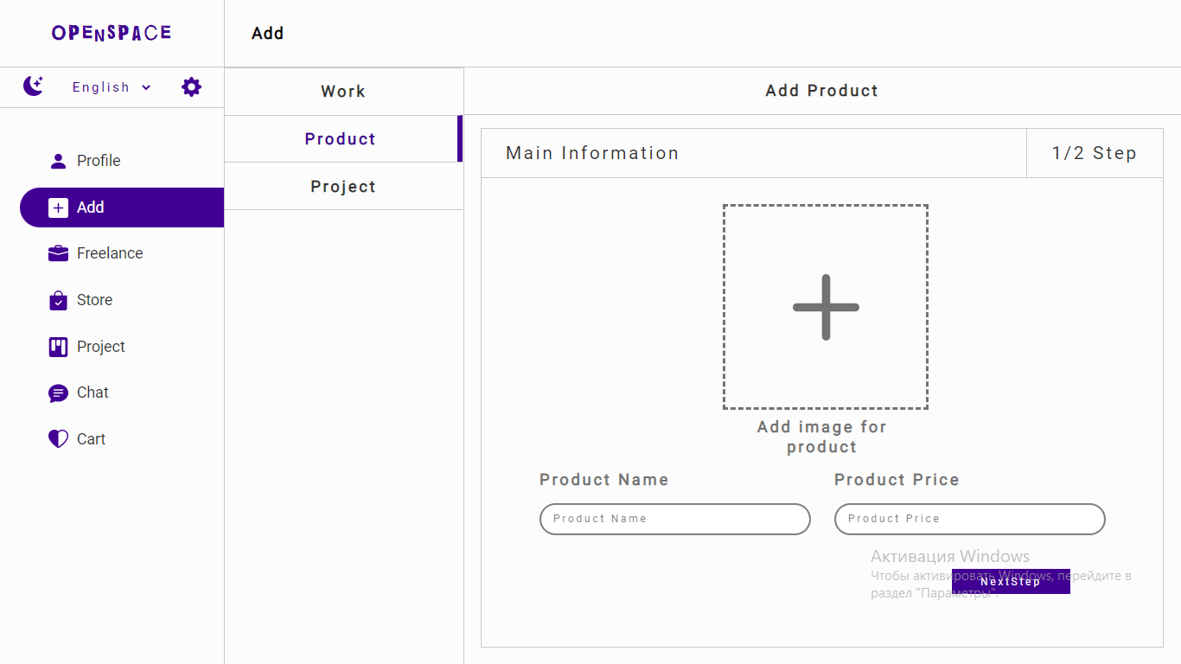Click the Add plus icon in sidebar

pyautogui.click(x=58, y=207)
